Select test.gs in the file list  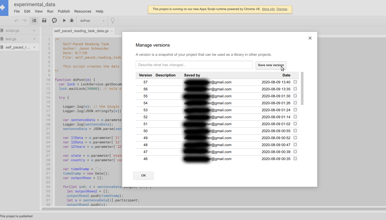click(11, 39)
